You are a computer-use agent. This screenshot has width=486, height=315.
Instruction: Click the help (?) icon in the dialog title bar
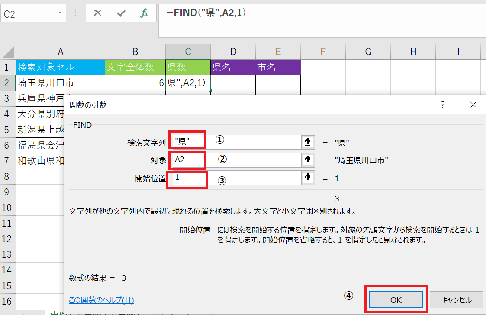click(x=442, y=104)
